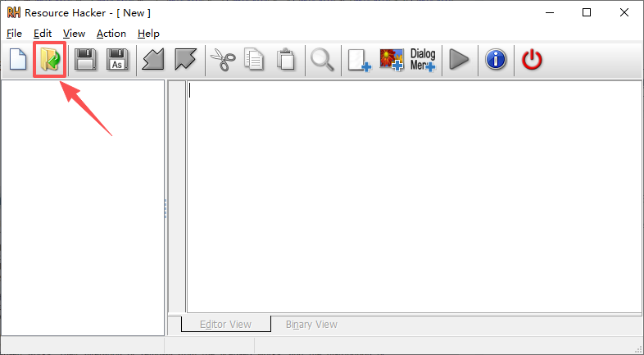Open a file with the folder icon

pos(50,59)
